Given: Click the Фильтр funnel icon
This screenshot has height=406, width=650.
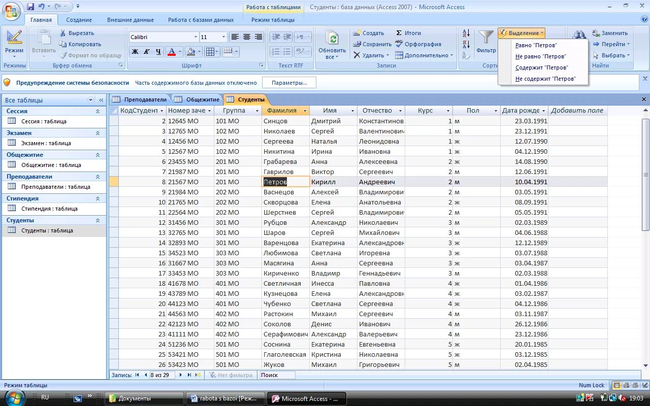Looking at the screenshot, I should coord(486,42).
